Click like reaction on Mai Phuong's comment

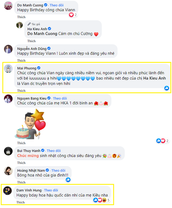[x=167, y=88]
